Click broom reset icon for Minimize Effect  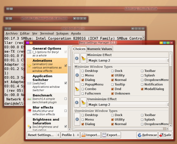click(83, 58)
